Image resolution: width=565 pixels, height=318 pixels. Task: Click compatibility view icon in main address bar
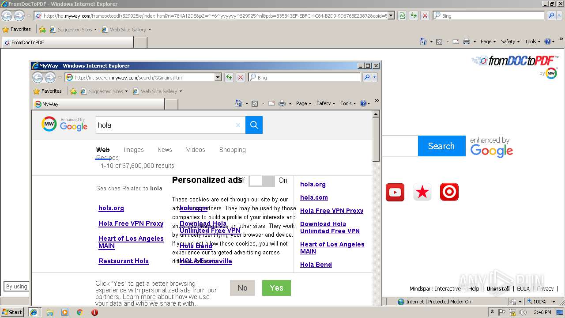402,15
